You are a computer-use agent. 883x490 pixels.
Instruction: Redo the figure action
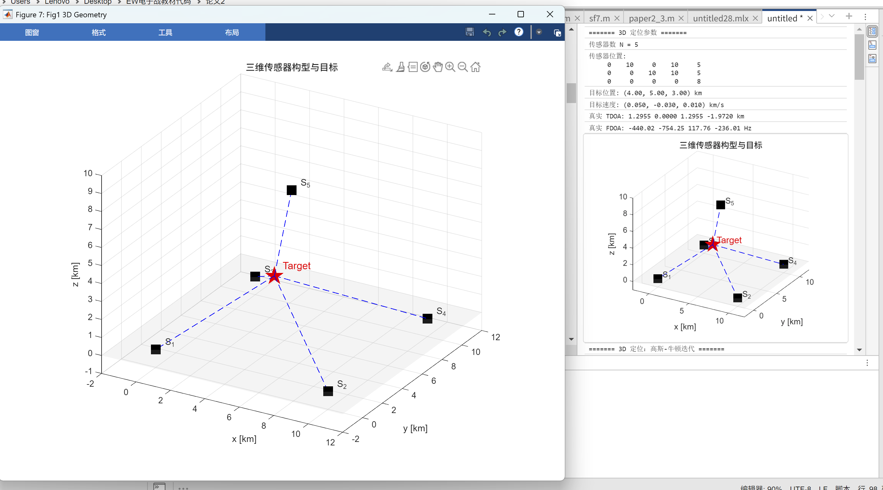(x=502, y=32)
